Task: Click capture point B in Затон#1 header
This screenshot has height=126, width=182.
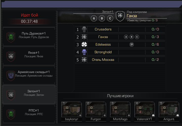Action: (x=102, y=18)
